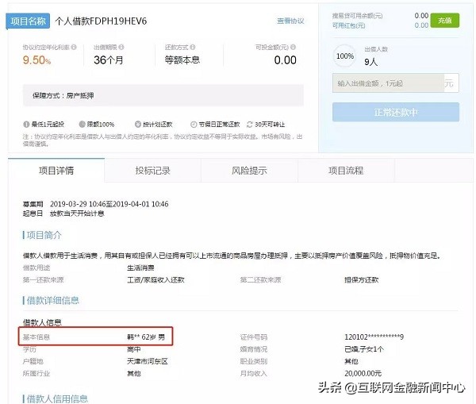Click the 项目简介 section heading
The image size is (476, 404).
point(43,235)
